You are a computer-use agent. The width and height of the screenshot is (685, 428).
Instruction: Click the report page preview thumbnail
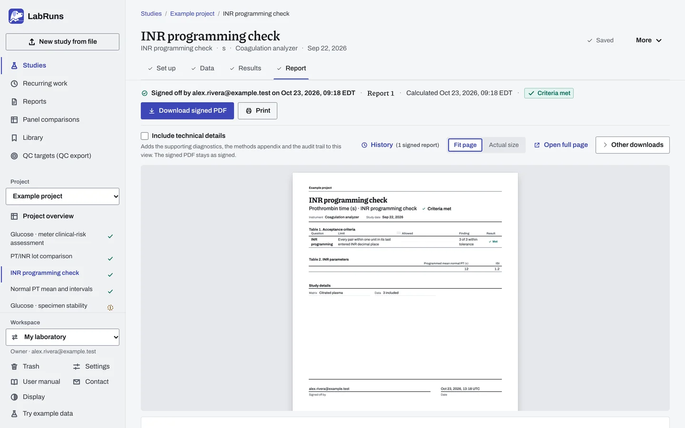(x=405, y=292)
